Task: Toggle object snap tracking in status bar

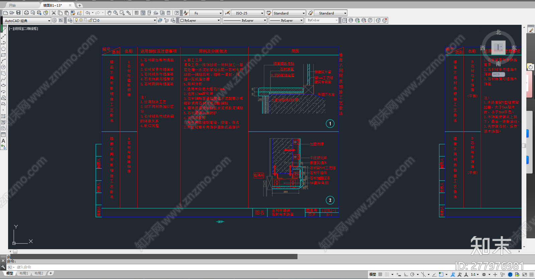Action: click(x=434, y=274)
